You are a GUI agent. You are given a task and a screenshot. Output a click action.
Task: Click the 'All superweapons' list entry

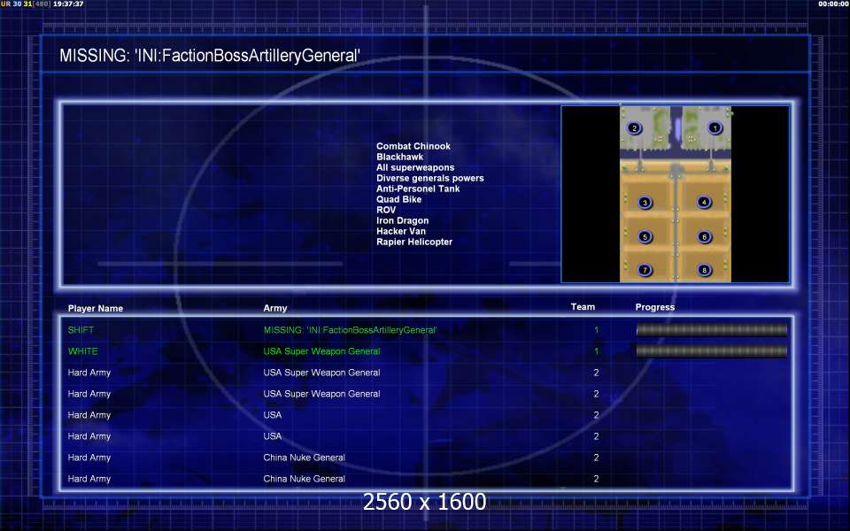tap(415, 167)
